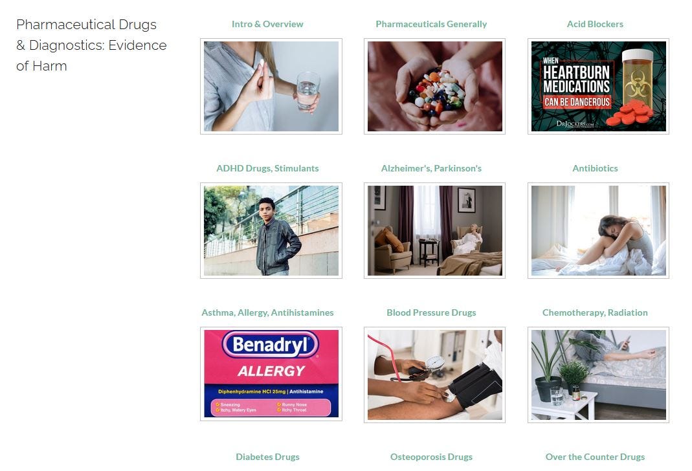692x471 pixels.
Task: Open the Diabetes Drugs link
Action: 267,457
